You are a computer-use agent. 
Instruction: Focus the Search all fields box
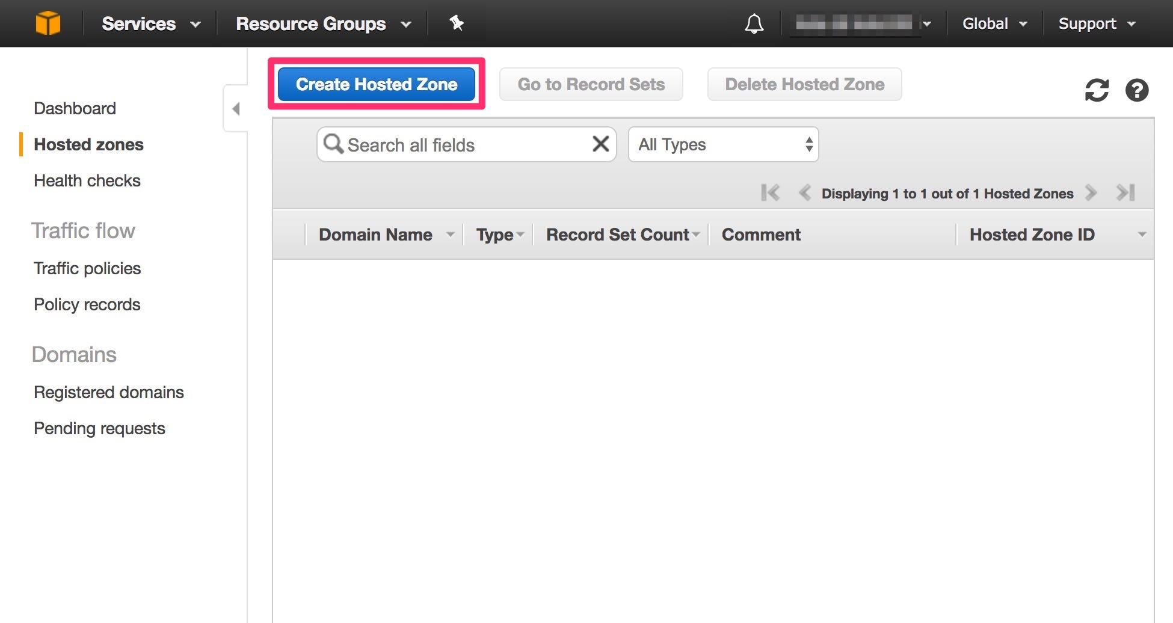pyautogui.click(x=467, y=144)
